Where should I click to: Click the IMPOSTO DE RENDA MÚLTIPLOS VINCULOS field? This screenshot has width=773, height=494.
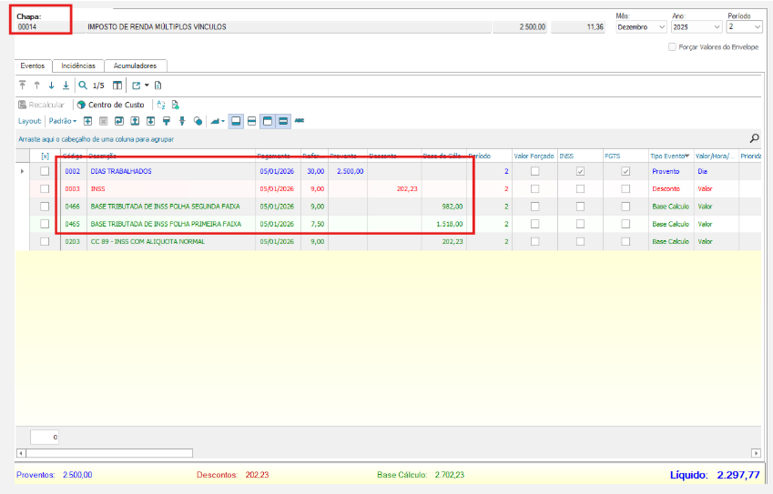pyautogui.click(x=289, y=27)
